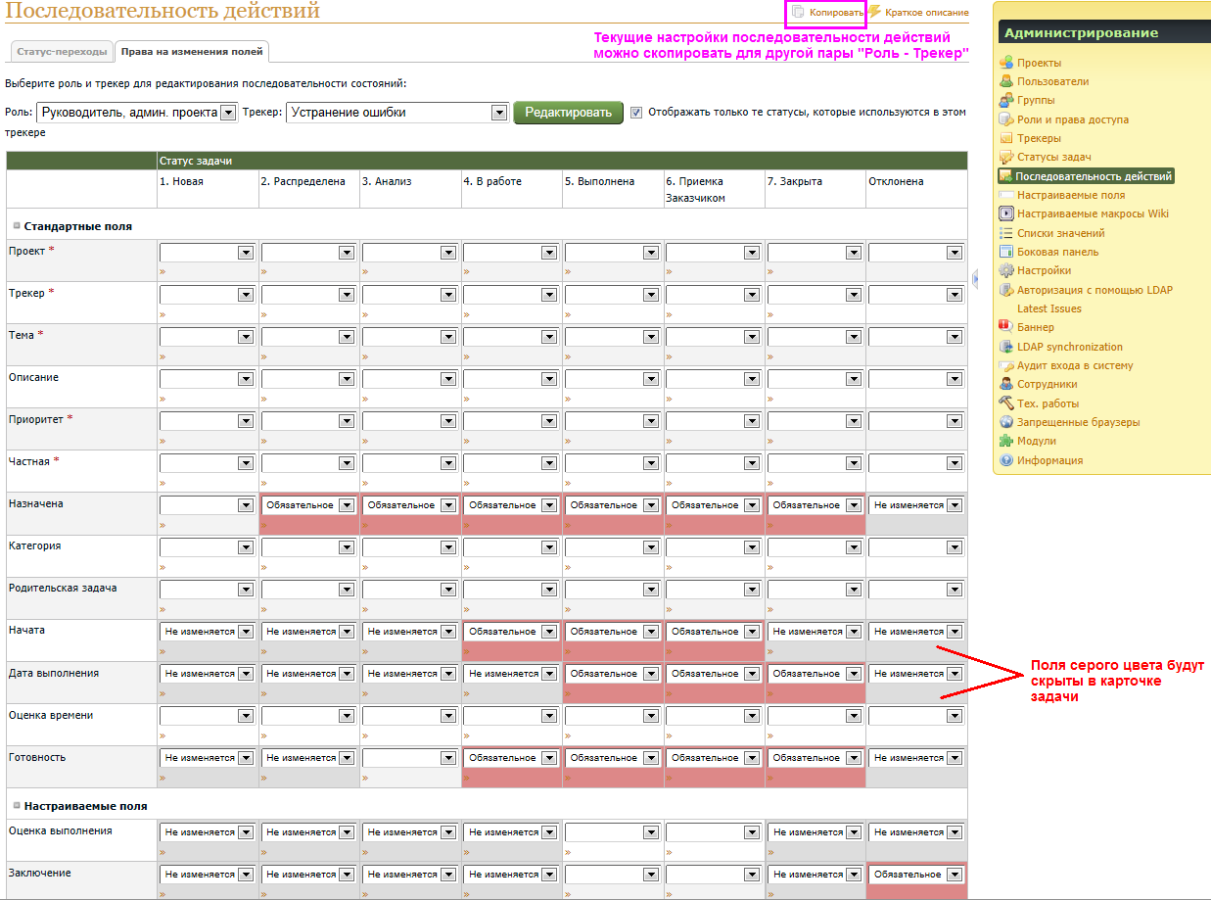Click the 'Приоритет' row label
Screen dimensions: 1211x900
click(x=35, y=419)
